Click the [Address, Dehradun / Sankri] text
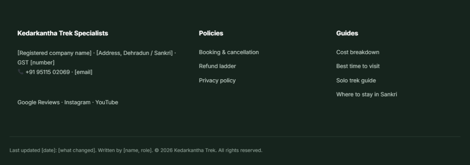 click(134, 53)
